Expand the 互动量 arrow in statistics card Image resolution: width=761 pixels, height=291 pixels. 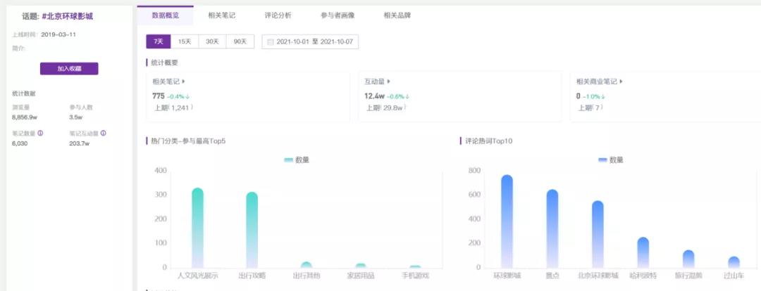389,82
